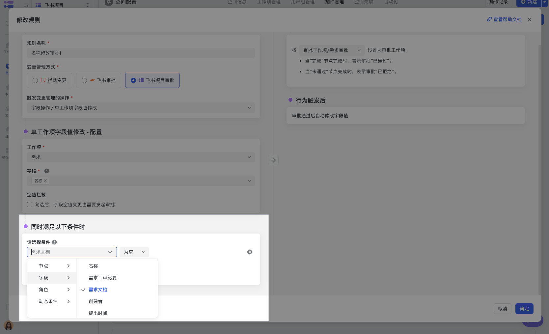The width and height of the screenshot is (549, 334).
Task: Expand 动态条件 submenu
Action: (52, 301)
